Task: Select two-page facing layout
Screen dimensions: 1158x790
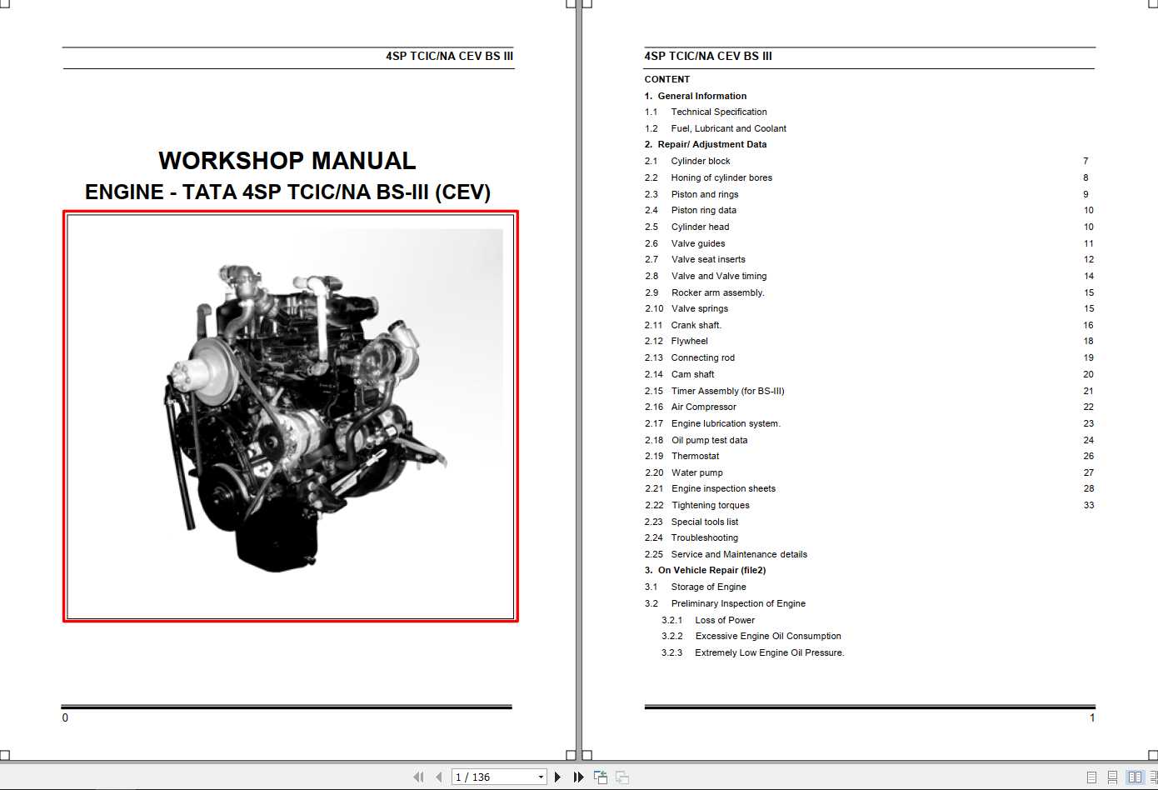Action: (x=1135, y=777)
